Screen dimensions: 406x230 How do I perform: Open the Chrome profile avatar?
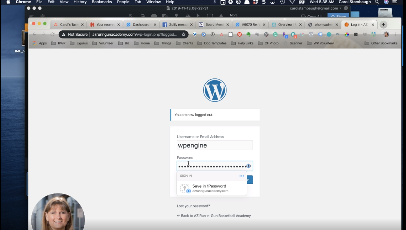386,34
